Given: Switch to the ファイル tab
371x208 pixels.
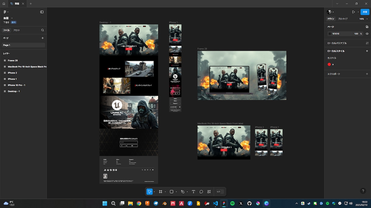Looking at the screenshot, I should tap(6, 30).
